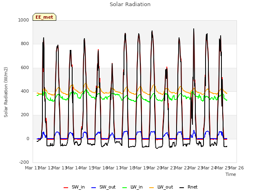Click the 600 y-axis tick label
This screenshot has width=261, height=195.
(25, 67)
